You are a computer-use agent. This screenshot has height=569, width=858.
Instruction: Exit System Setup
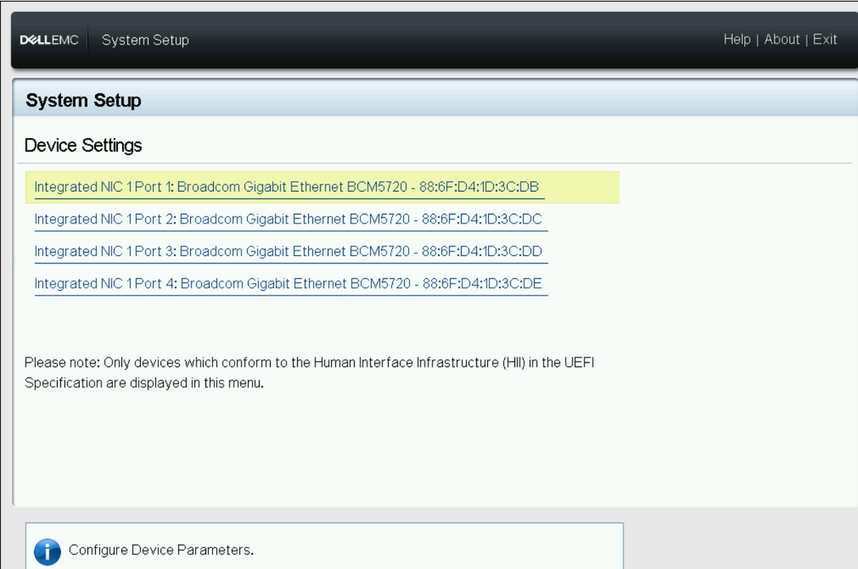click(825, 39)
